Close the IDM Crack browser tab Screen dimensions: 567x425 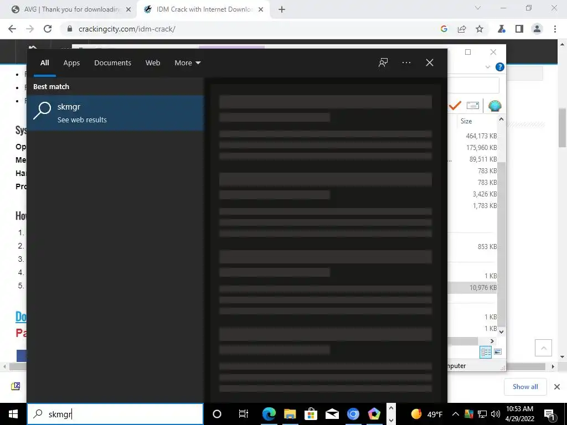coord(261,9)
